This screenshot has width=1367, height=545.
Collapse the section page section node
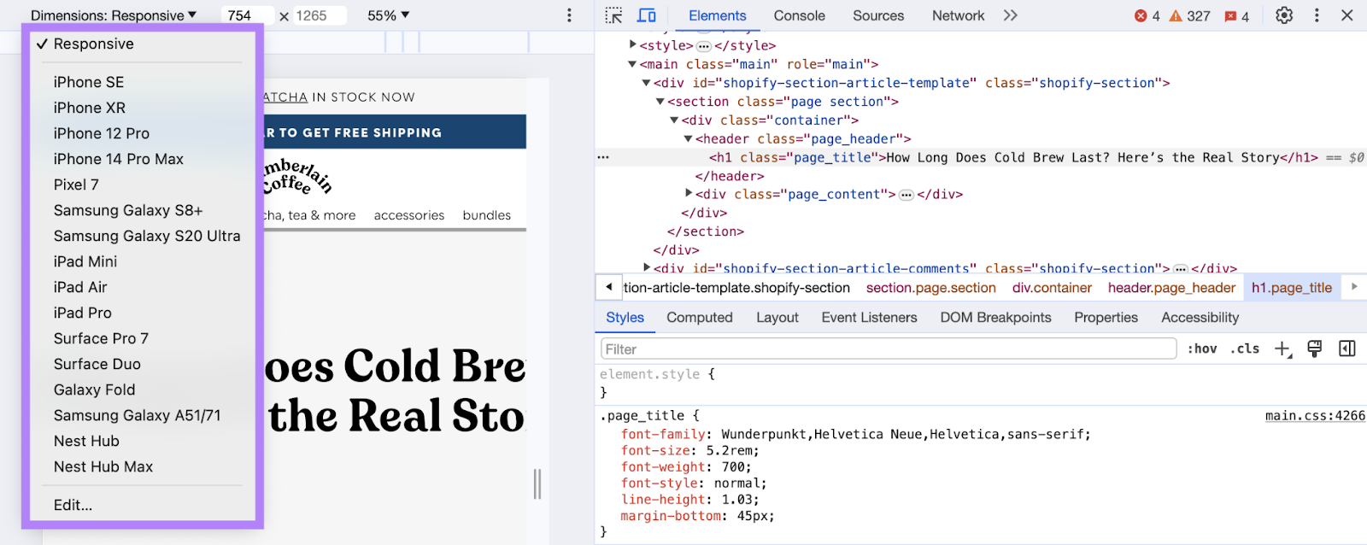coord(660,102)
